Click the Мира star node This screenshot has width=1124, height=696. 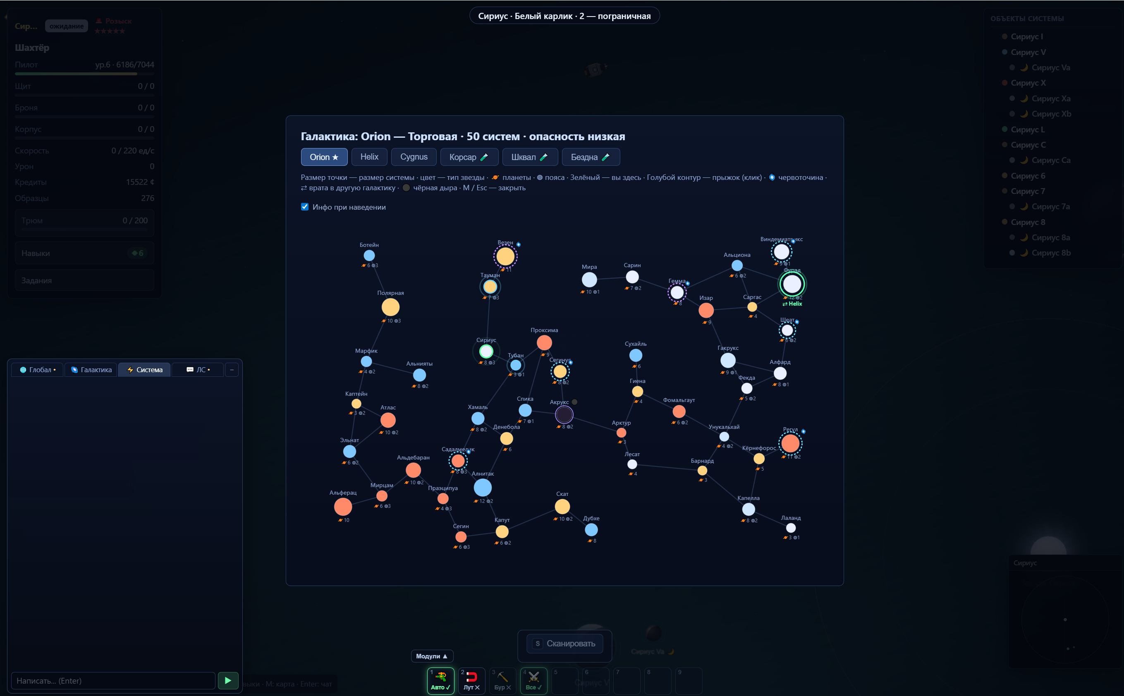point(589,280)
